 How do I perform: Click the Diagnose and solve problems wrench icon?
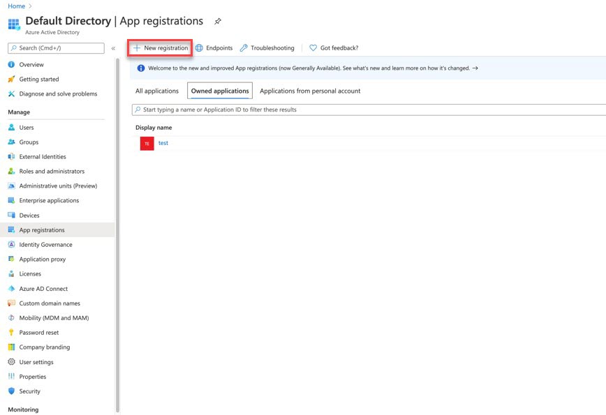click(12, 93)
